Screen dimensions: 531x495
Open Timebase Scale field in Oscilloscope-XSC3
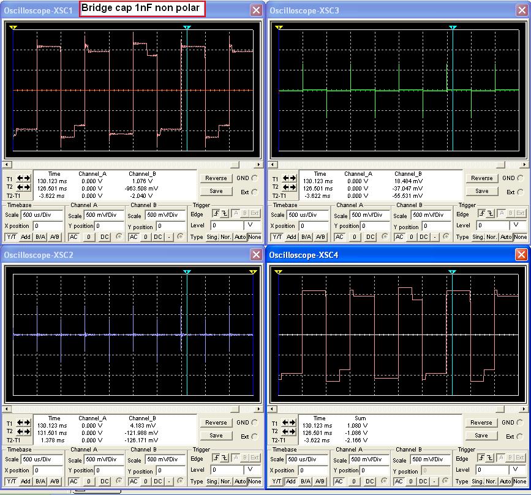pos(308,215)
